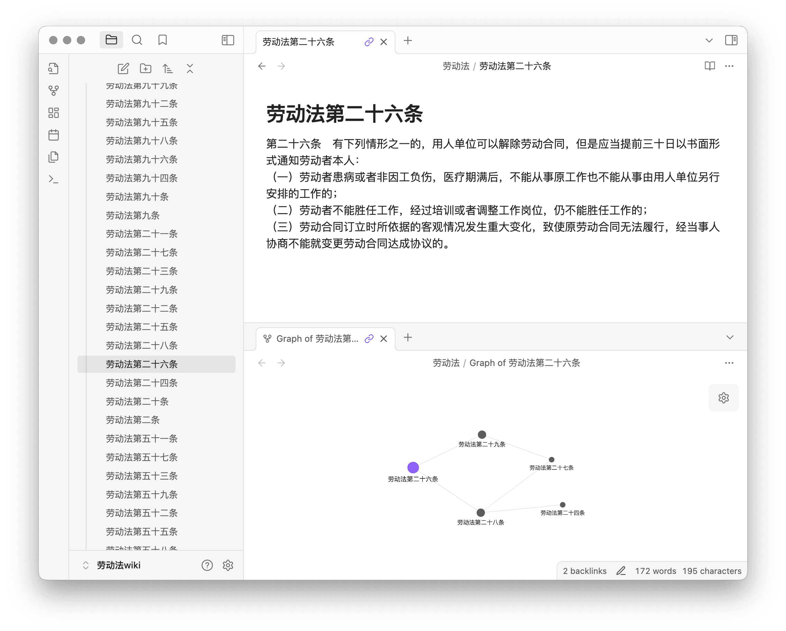Image resolution: width=786 pixels, height=631 pixels.
Task: Open templates icon in ribbon
Action: click(54, 157)
